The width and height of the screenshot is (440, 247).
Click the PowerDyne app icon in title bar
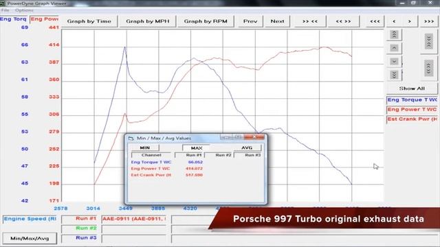coord(3,3)
